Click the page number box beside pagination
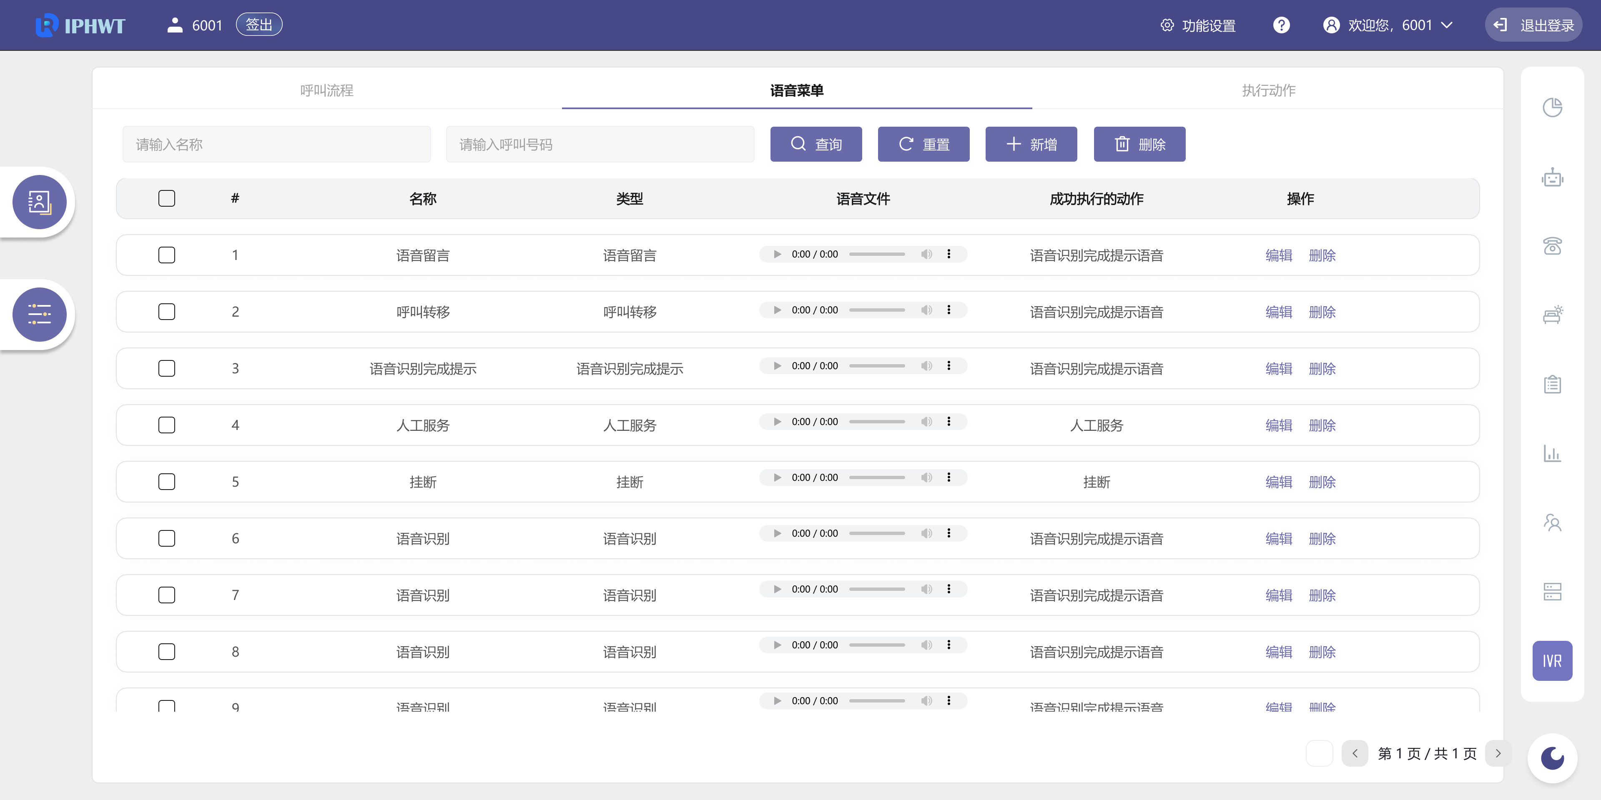Image resolution: width=1601 pixels, height=800 pixels. (x=1319, y=753)
